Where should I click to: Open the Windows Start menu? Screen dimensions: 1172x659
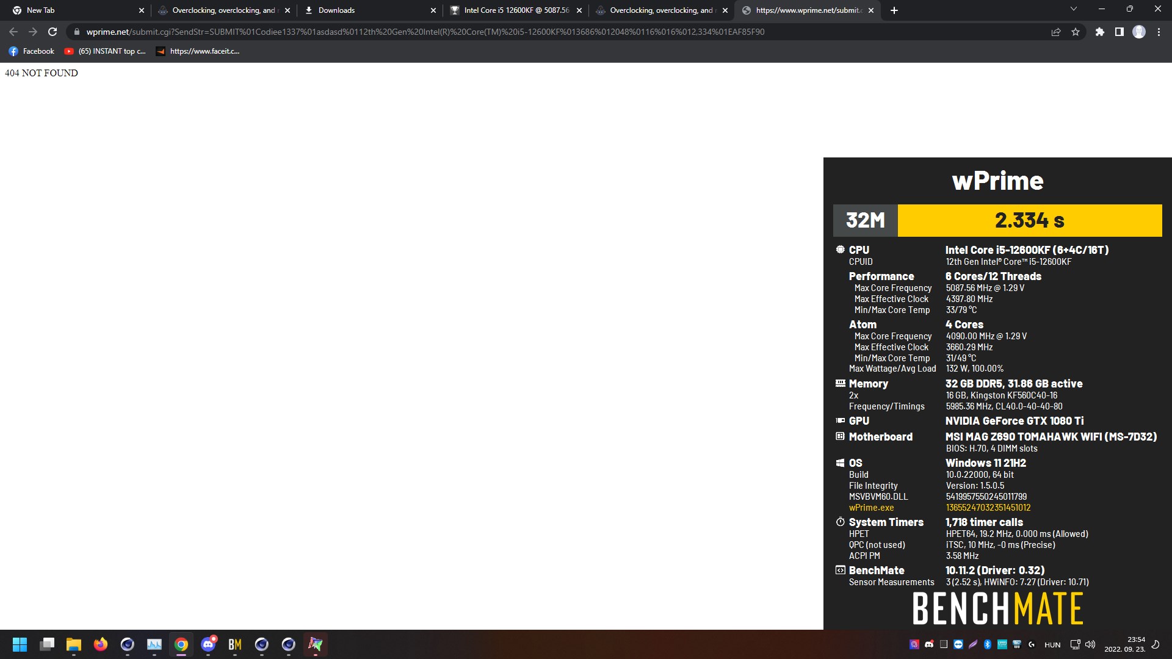click(20, 644)
